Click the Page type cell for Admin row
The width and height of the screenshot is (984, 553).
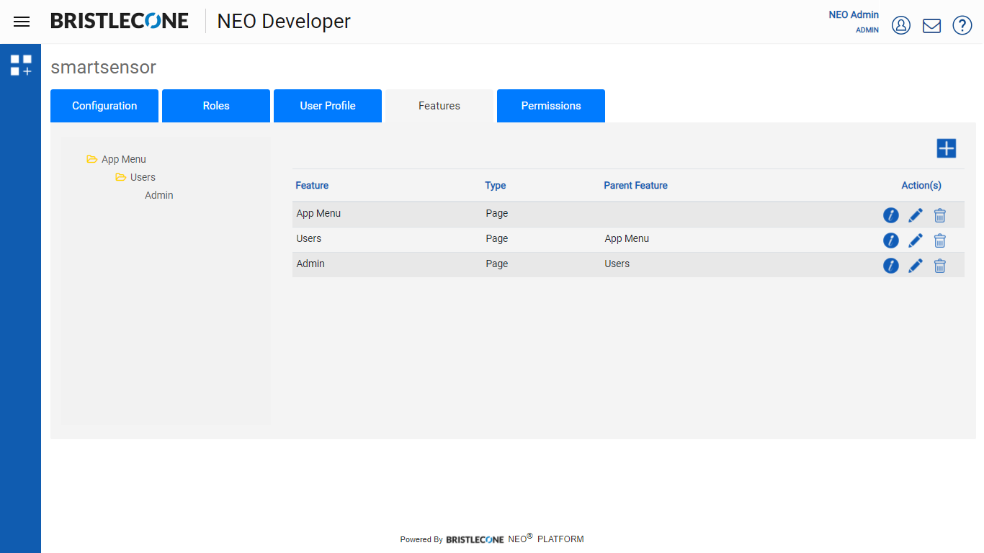point(497,264)
